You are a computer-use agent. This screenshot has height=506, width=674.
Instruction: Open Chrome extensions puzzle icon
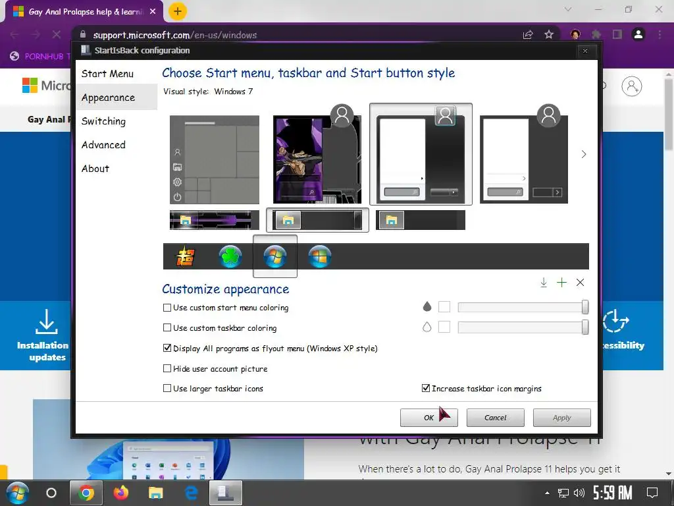[596, 34]
